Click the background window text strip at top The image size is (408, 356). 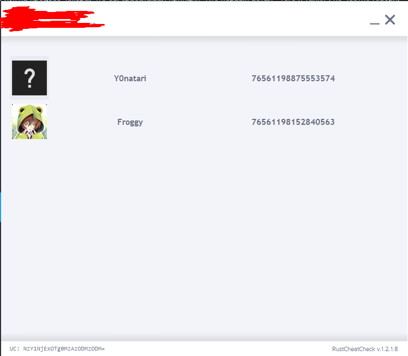pyautogui.click(x=204, y=1)
